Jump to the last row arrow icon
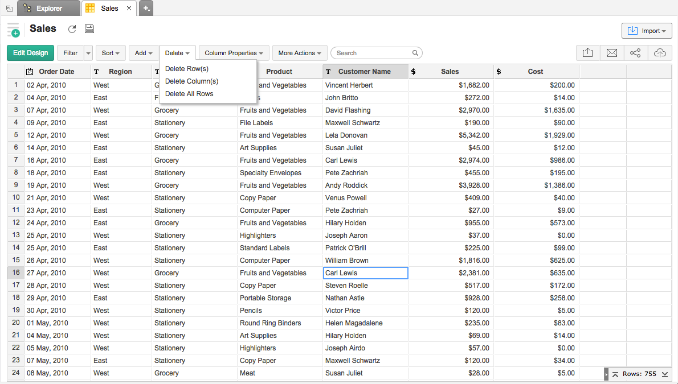This screenshot has height=384, width=678. point(665,374)
